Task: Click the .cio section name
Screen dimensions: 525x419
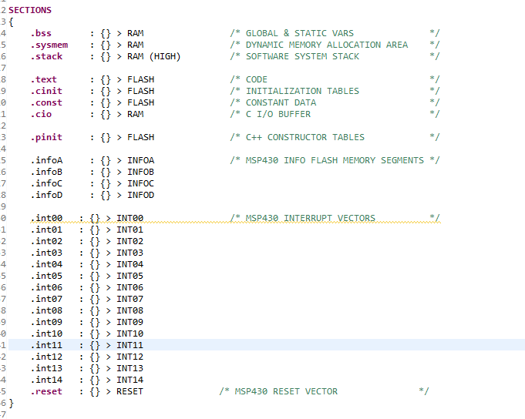Action: (x=41, y=114)
